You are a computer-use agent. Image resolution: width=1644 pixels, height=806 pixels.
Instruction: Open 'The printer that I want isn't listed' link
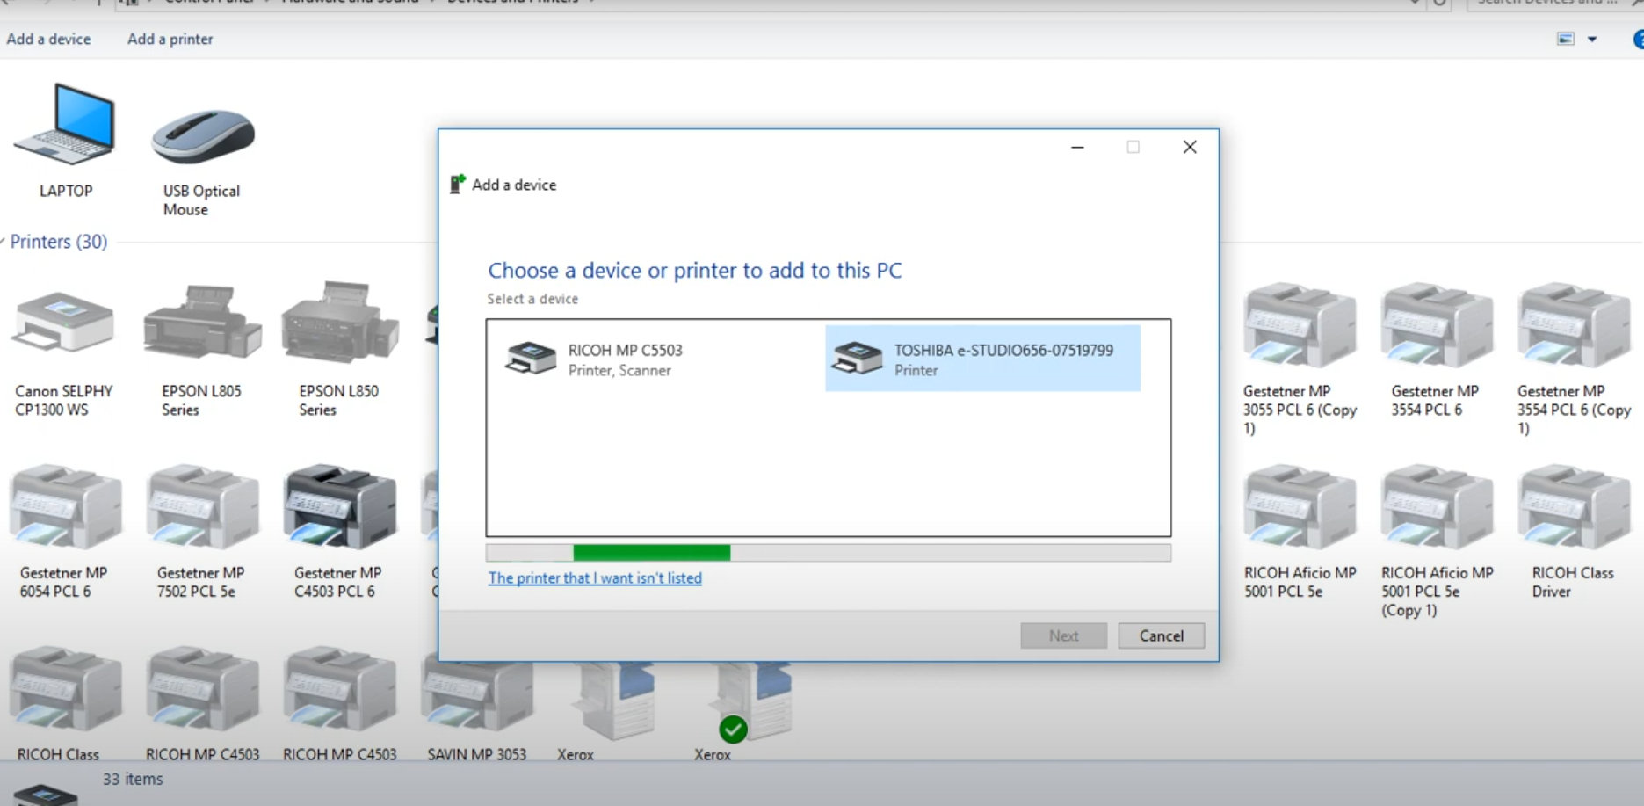click(595, 578)
